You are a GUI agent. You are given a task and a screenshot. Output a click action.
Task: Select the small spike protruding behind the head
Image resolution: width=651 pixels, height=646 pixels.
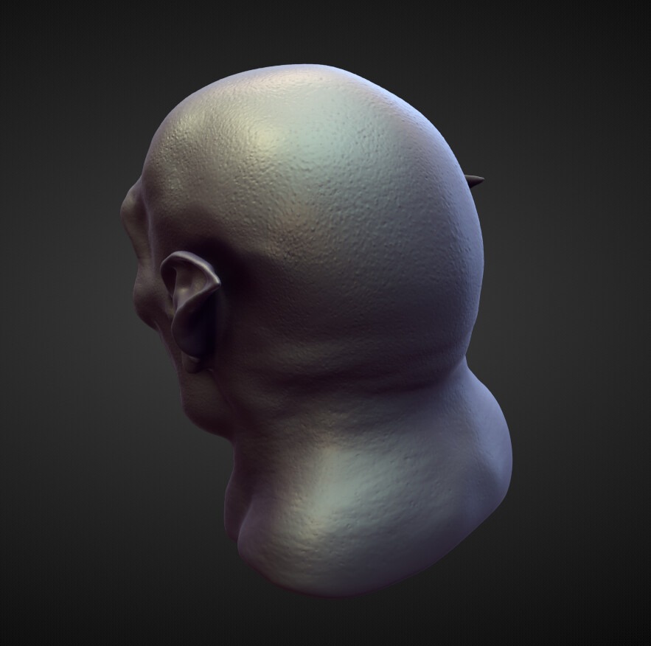point(476,180)
